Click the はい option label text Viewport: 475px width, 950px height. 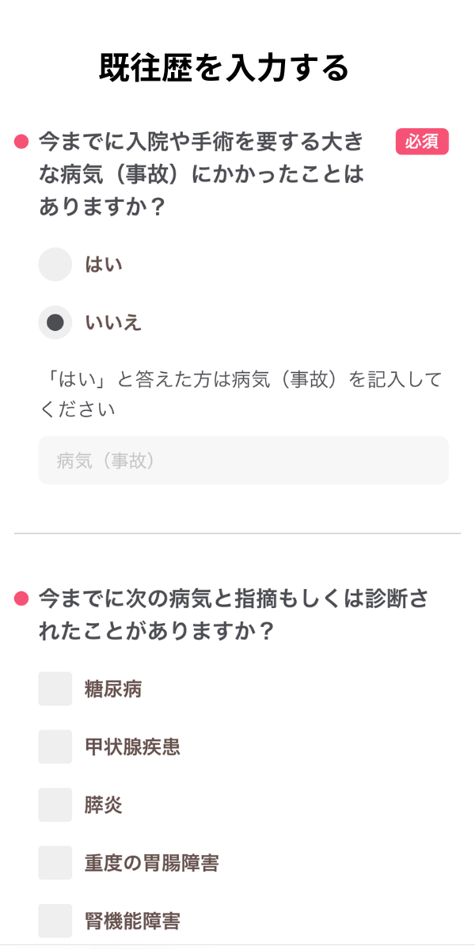pos(104,264)
